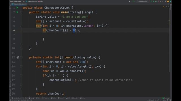This screenshot has width=181, height=101.
Task: Collapse the count method fold marker on line 12
Action: point(21,57)
